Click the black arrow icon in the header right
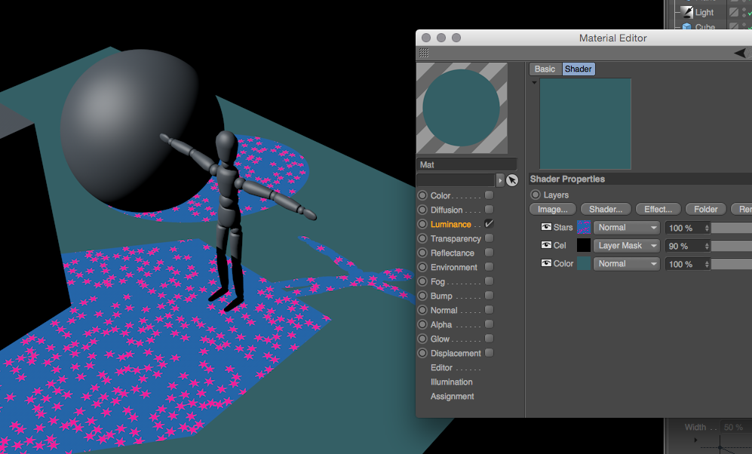752x454 pixels. [x=741, y=53]
